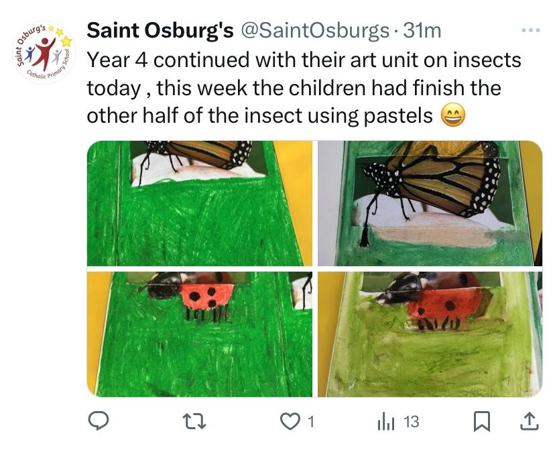Screen dimensions: 555x450
Task: Click the 31m timestamp
Action: (422, 30)
